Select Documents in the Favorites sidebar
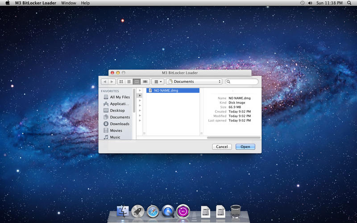 point(116,117)
